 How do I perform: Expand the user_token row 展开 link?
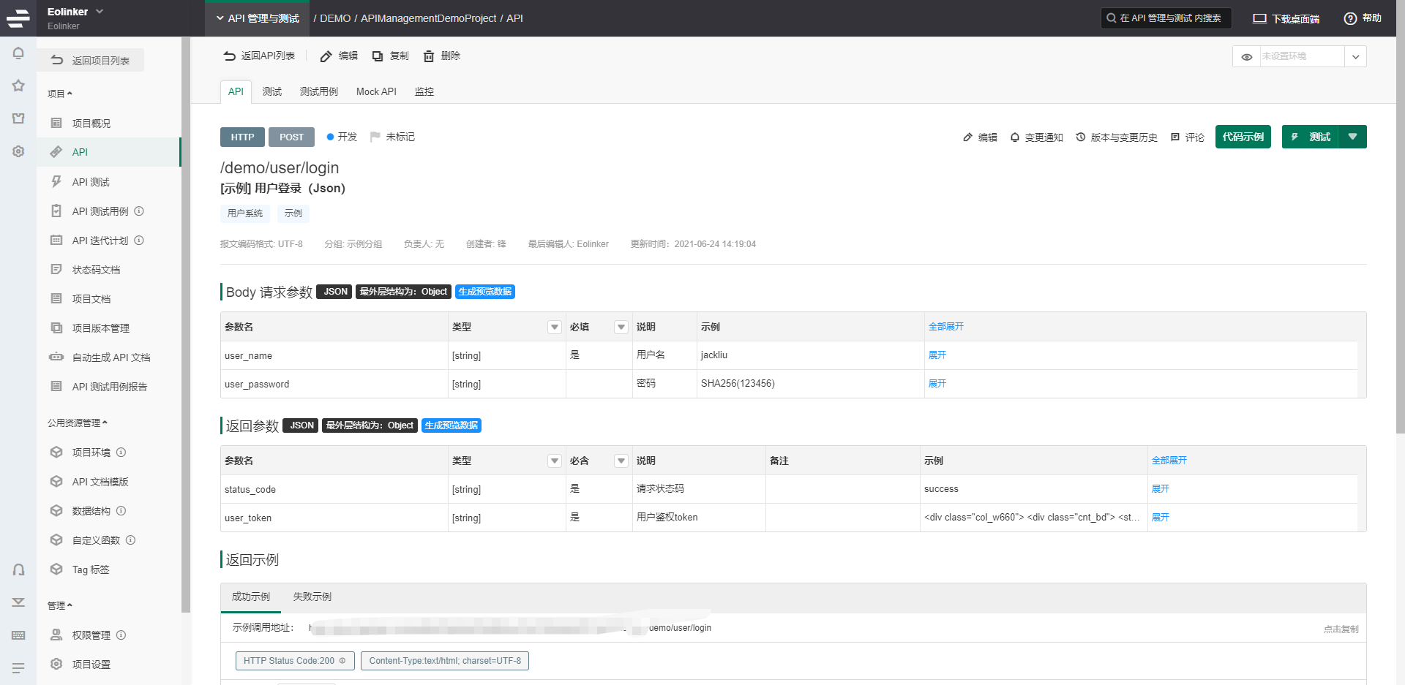coord(1161,518)
